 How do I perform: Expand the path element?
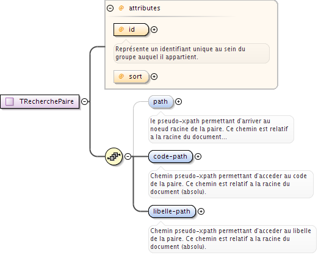pos(179,101)
